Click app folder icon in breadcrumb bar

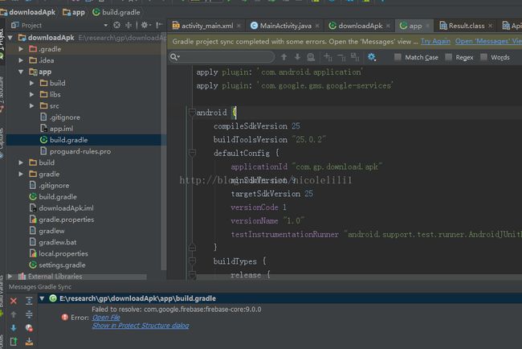pyautogui.click(x=67, y=12)
